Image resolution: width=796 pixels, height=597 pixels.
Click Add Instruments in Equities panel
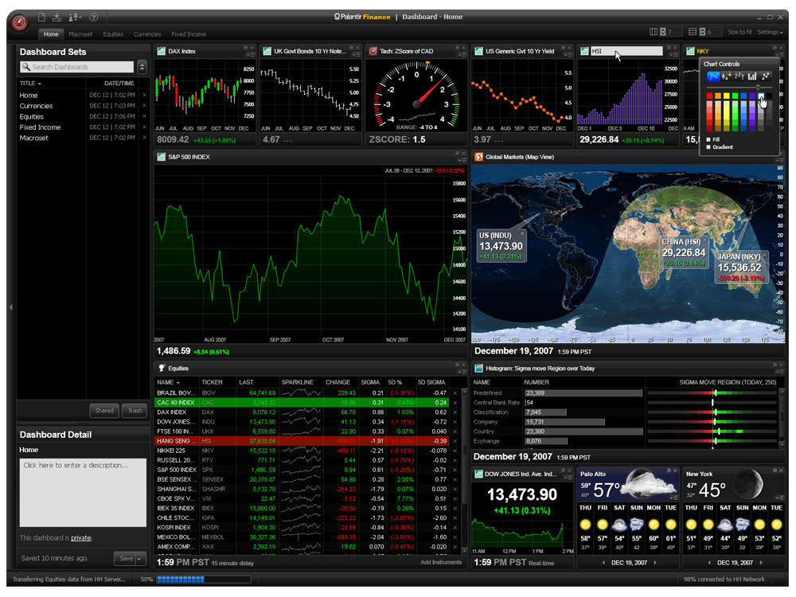441,563
